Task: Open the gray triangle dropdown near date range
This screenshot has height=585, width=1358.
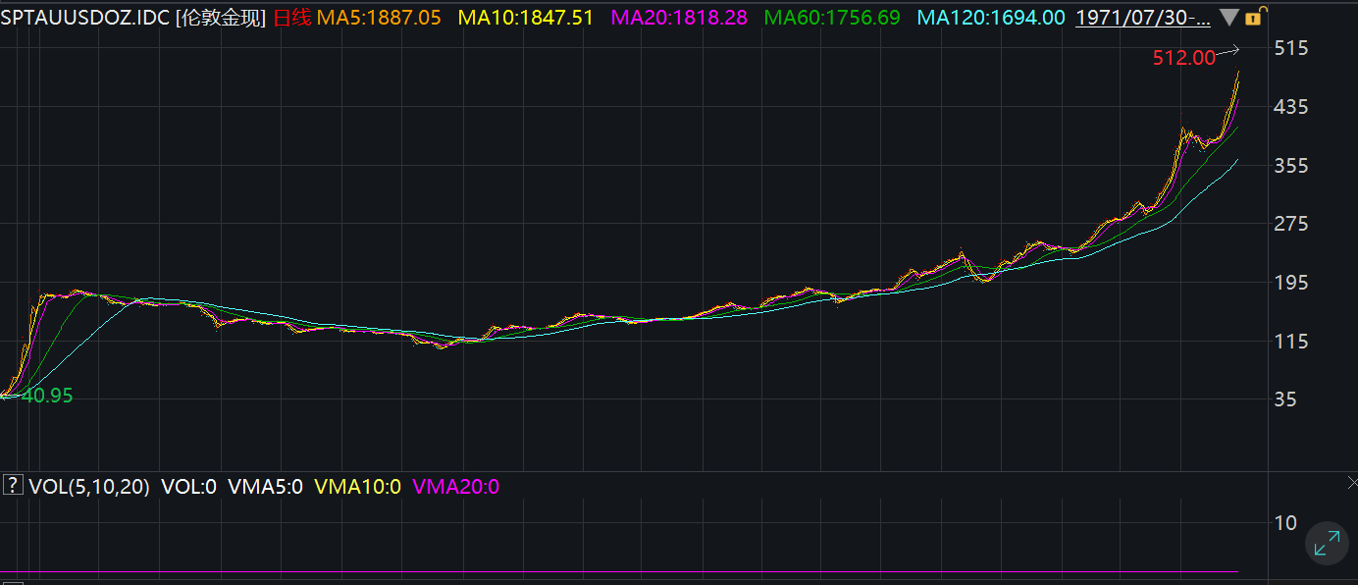Action: (1228, 18)
